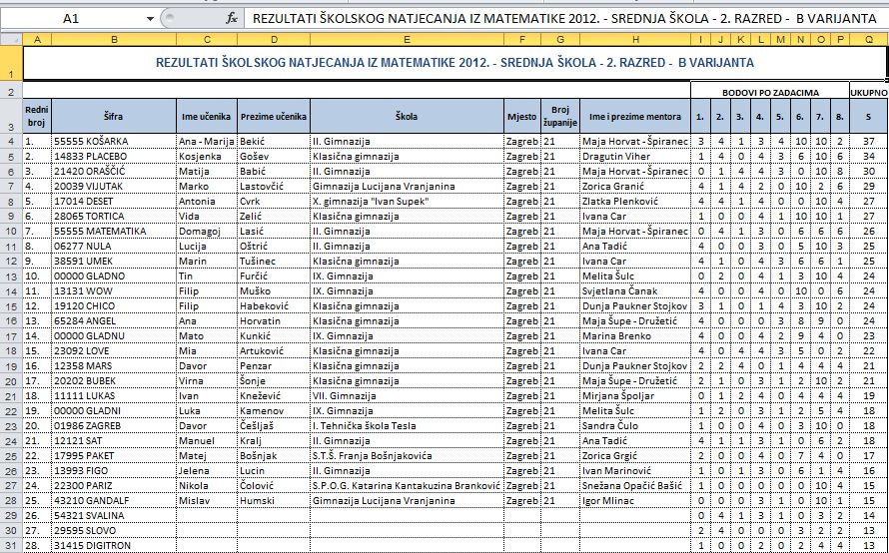Click the Insert Function fx icon
The image size is (889, 553).
click(x=231, y=19)
